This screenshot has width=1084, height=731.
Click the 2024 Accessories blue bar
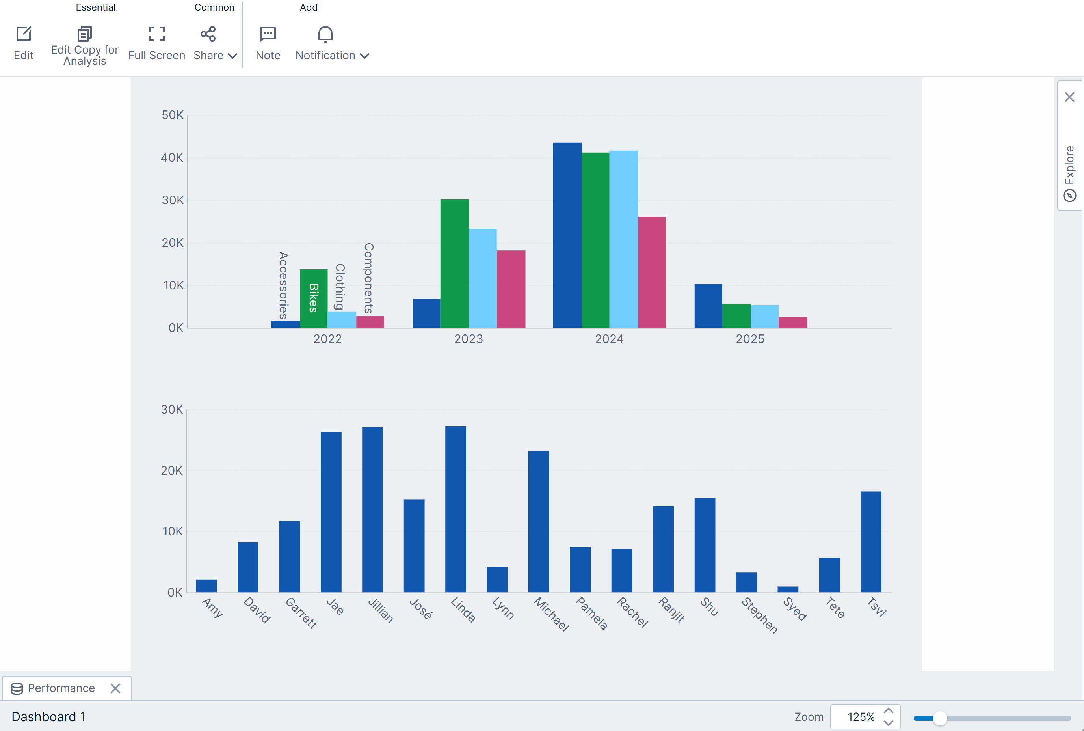567,235
